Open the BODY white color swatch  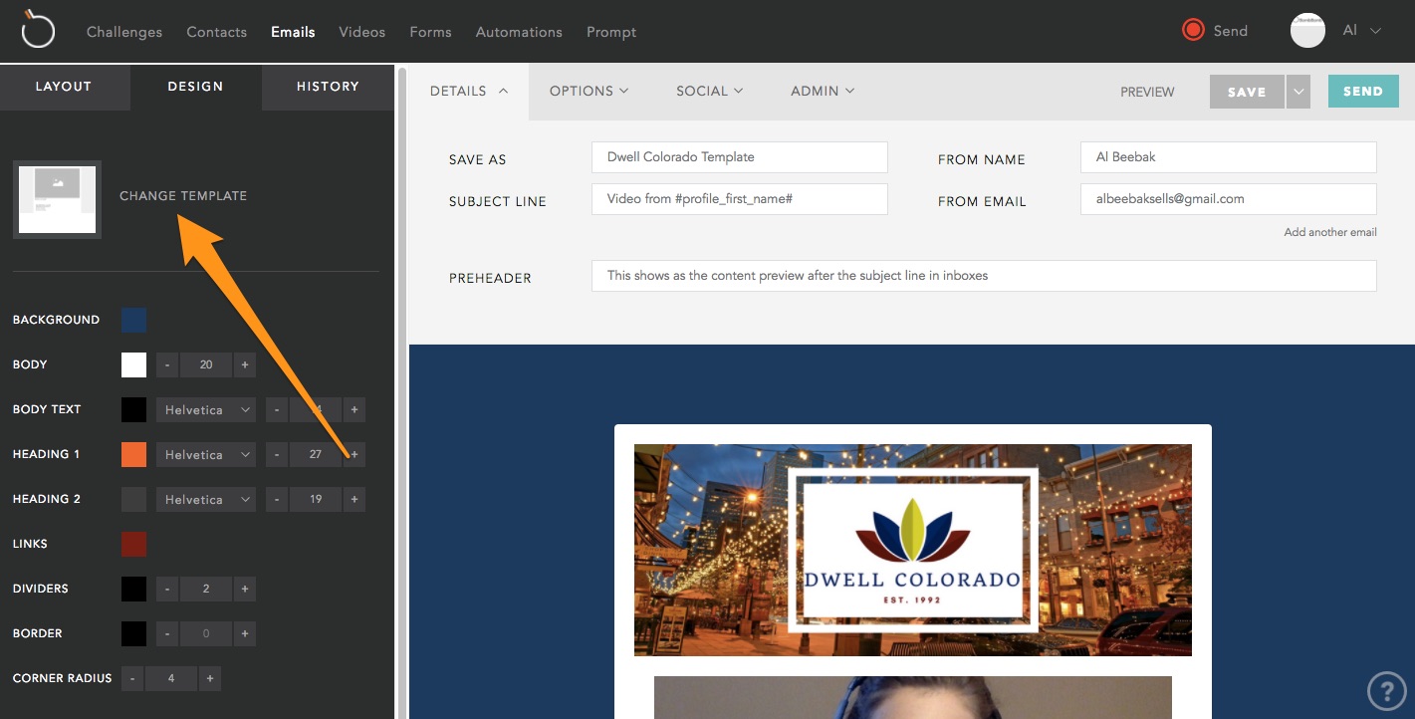[x=133, y=364]
